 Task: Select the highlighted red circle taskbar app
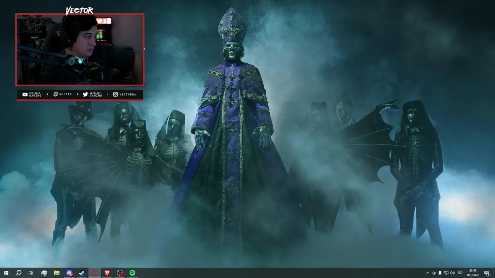pos(95,273)
